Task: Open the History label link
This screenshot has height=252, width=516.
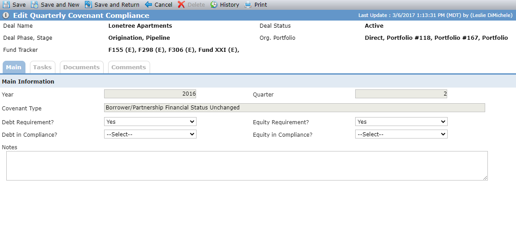Action: [230, 5]
